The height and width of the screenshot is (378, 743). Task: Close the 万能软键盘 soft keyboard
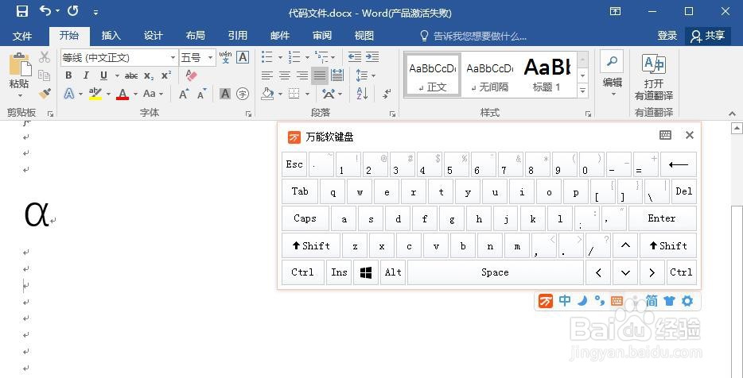click(x=690, y=135)
